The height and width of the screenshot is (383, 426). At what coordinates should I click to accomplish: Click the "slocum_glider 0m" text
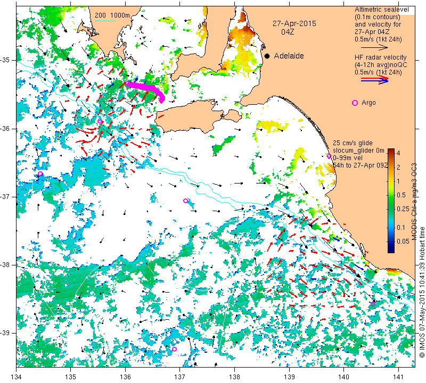(358, 151)
